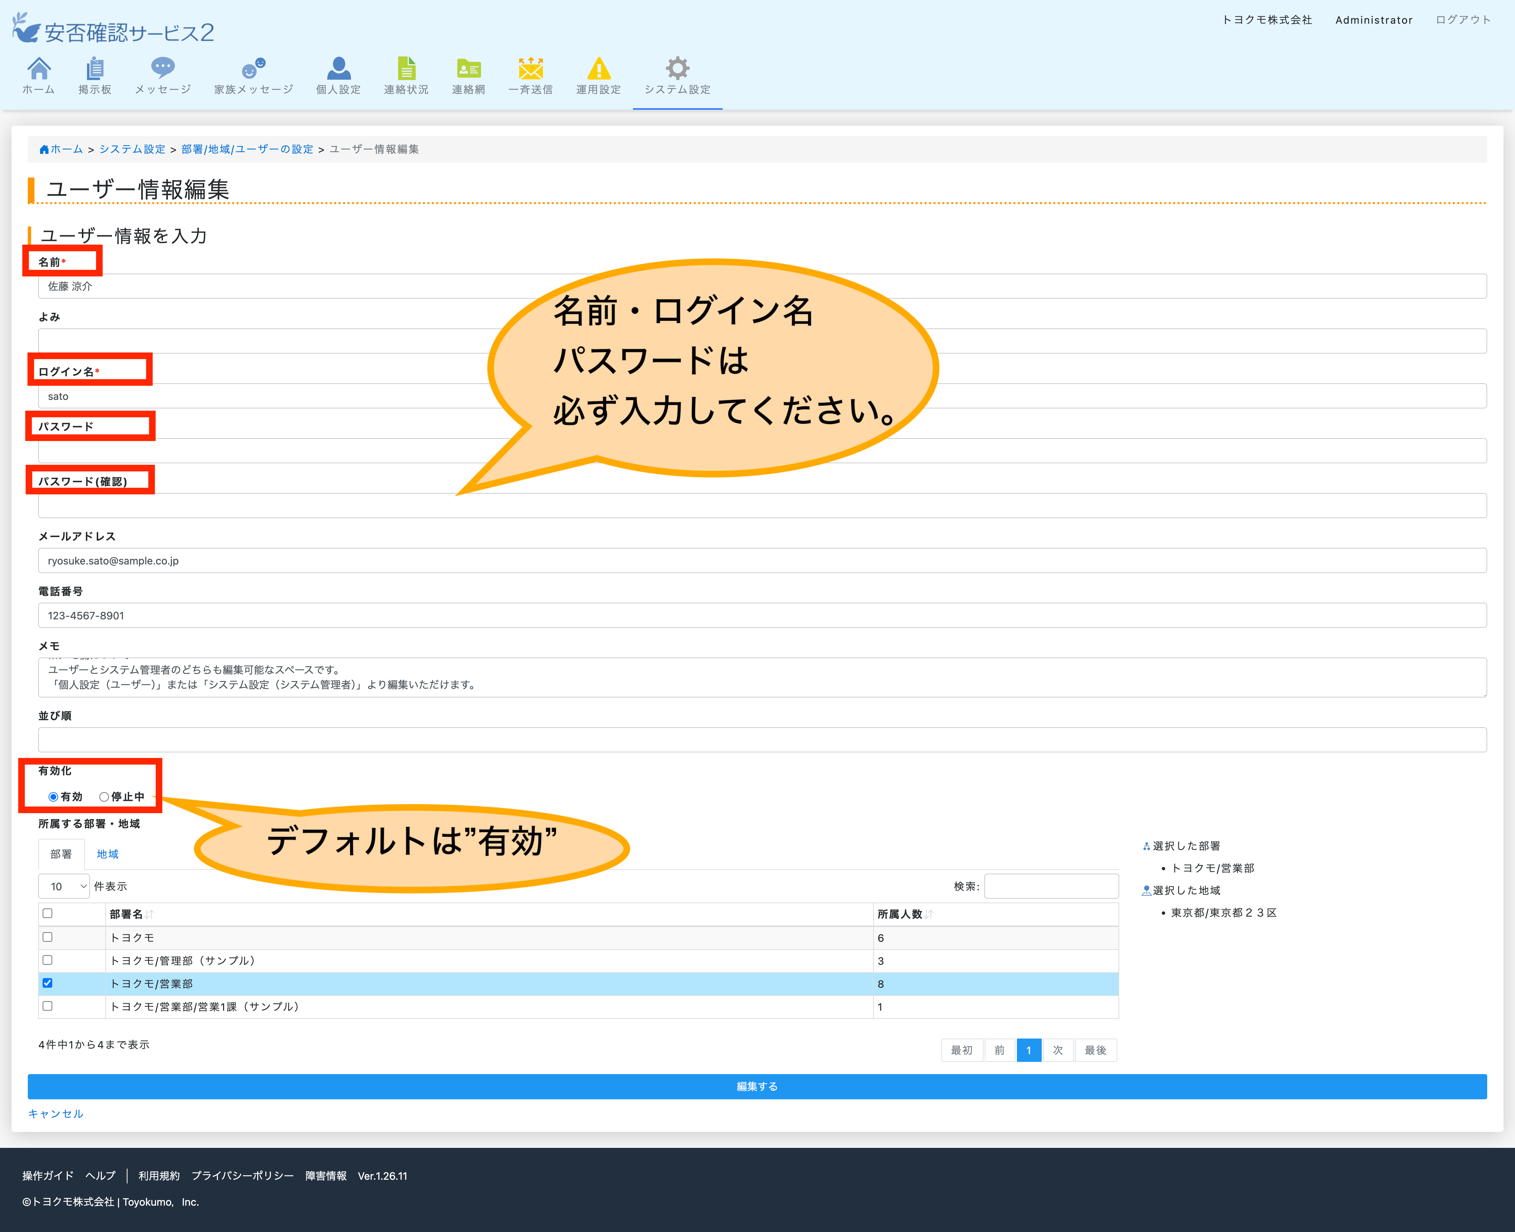Open the 10 件表示 page-size dropdown
This screenshot has width=1515, height=1232.
pos(64,887)
